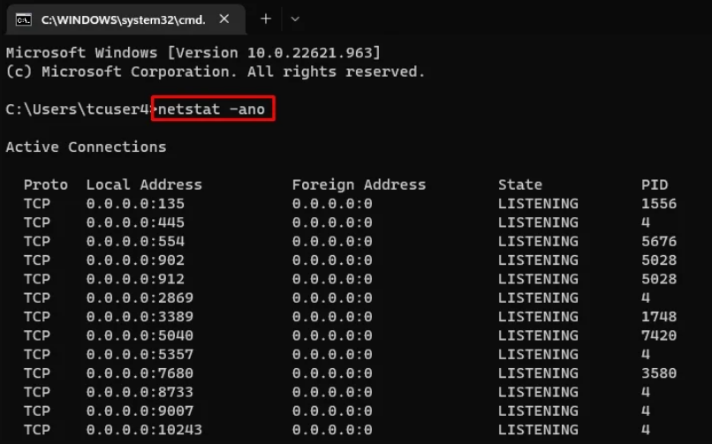Viewport: 712px width, 444px height.
Task: Click the highlighted netstat -ano command
Action: tap(214, 109)
